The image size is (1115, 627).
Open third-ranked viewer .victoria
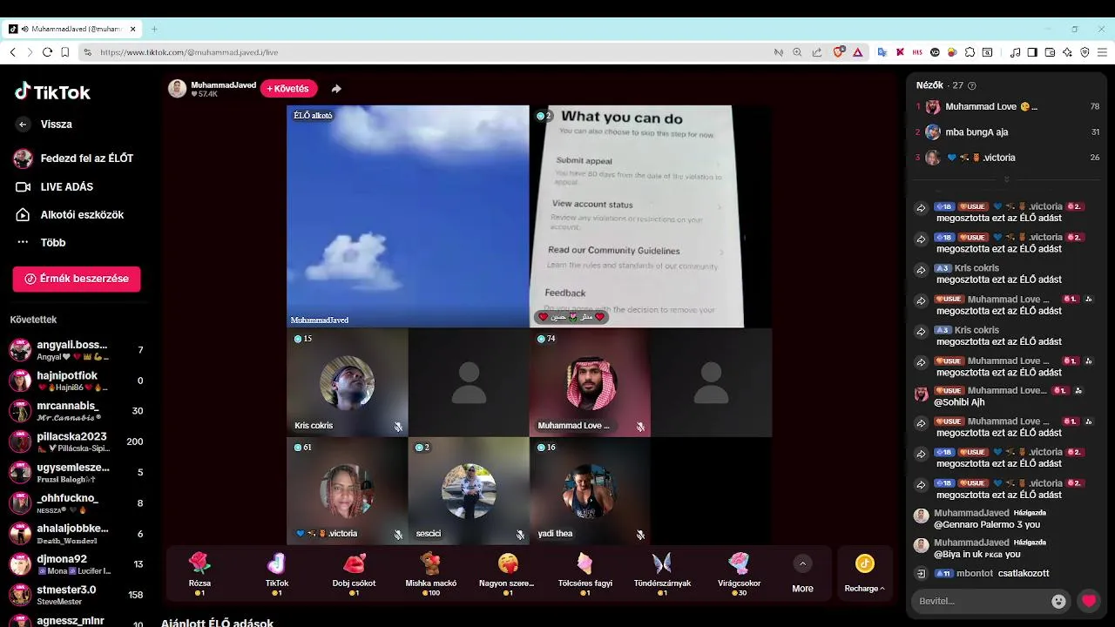[1007, 158]
